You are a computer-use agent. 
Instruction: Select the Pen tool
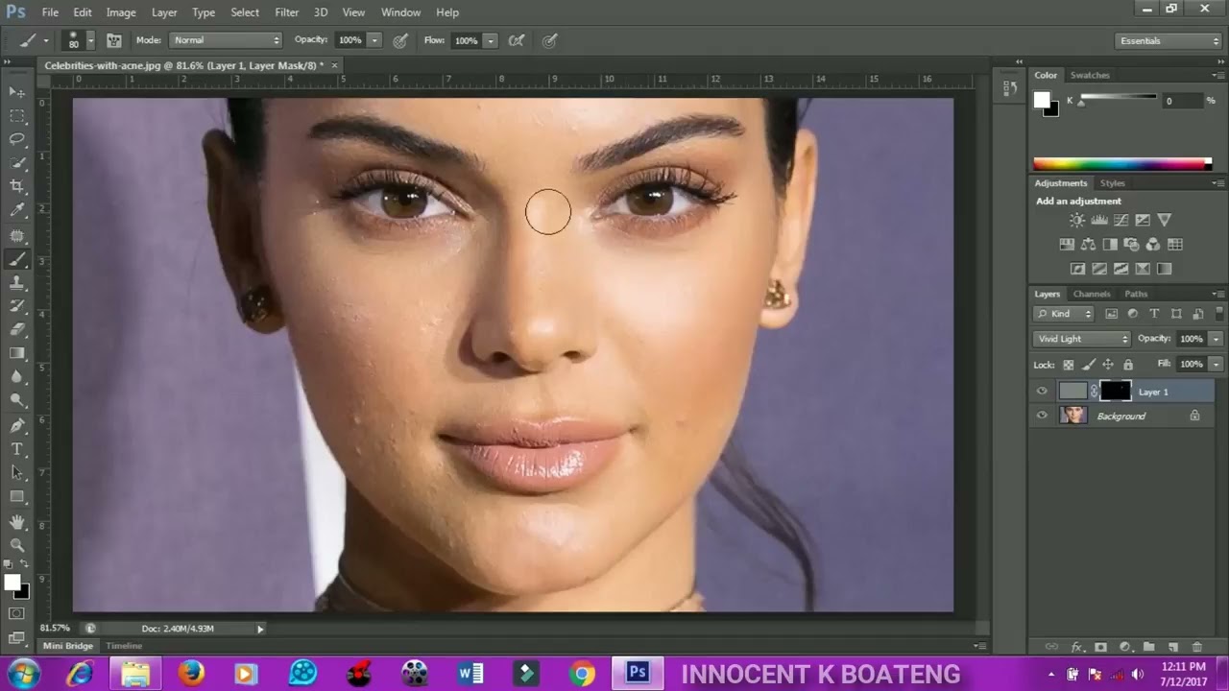tap(17, 425)
